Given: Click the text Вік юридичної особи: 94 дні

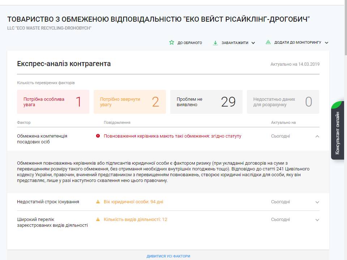Looking at the screenshot, I should (x=133, y=201).
